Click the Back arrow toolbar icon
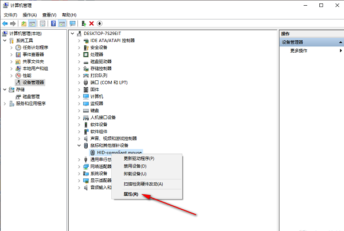Viewport: 344px width, 231px height. click(5, 24)
